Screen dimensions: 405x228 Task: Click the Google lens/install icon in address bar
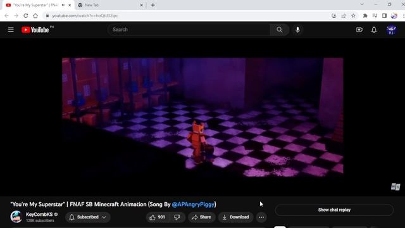[x=333, y=16]
